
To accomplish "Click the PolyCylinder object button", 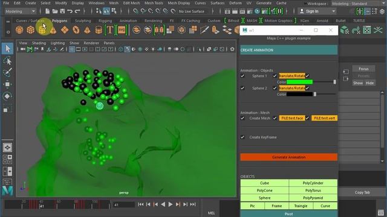I will pos(313,183).
